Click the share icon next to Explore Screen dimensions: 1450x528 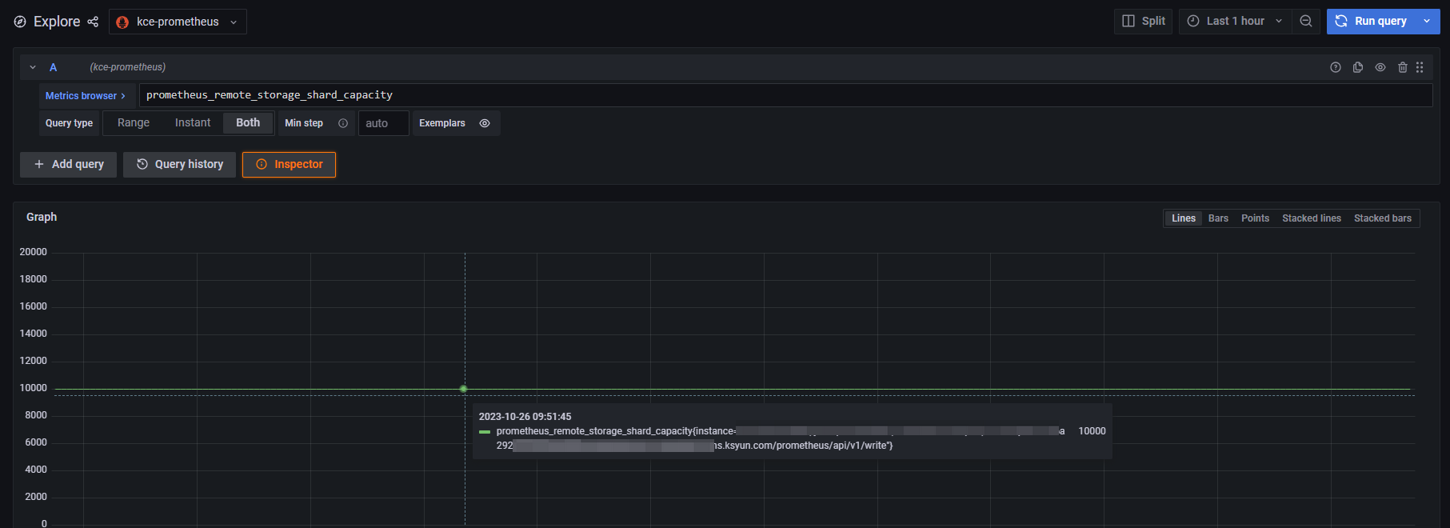tap(93, 22)
